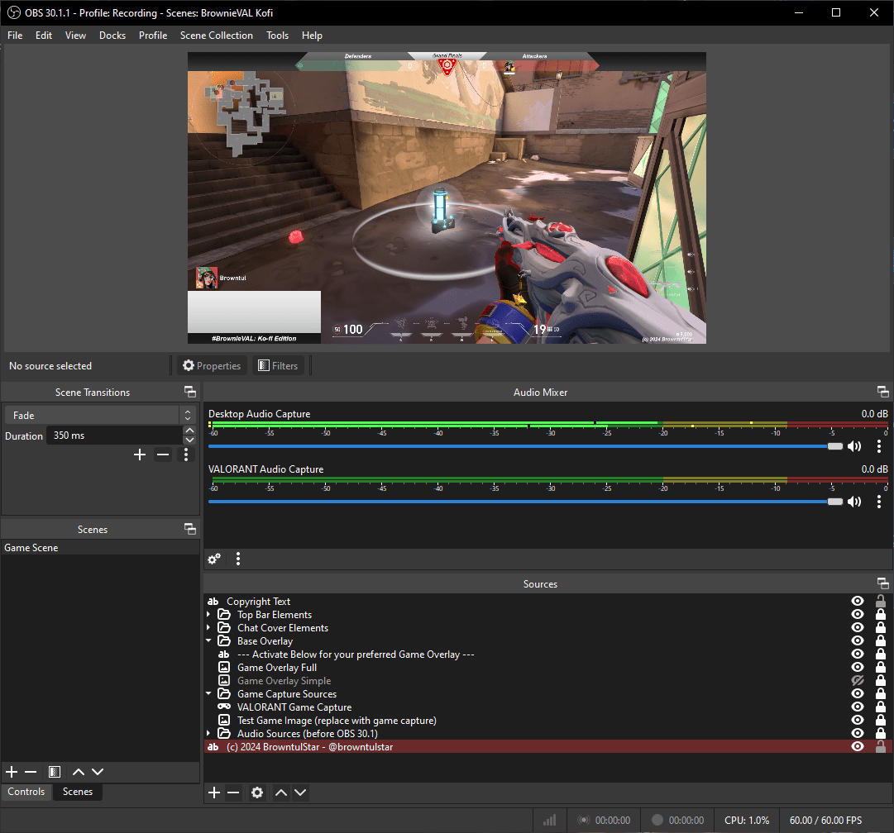The height and width of the screenshot is (833, 894).
Task: Unlock the VALORANT Game Capture source
Action: pyautogui.click(x=881, y=707)
